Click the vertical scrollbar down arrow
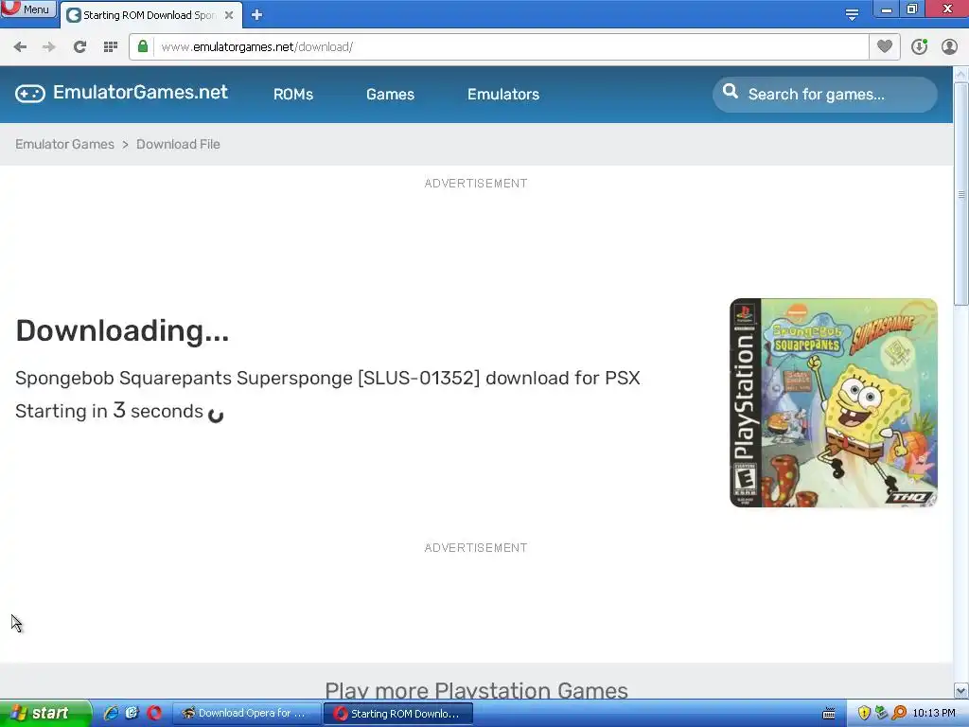969x727 pixels. tap(960, 690)
